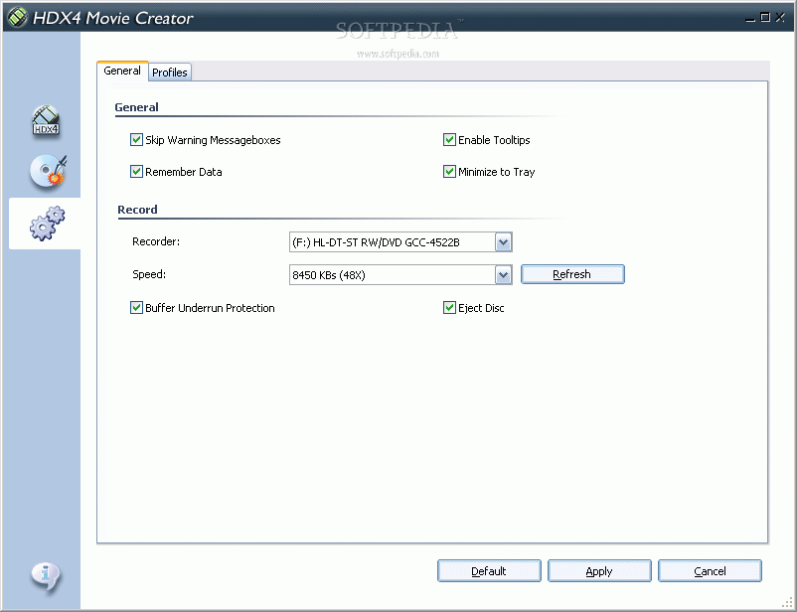Select the General tab

click(122, 71)
